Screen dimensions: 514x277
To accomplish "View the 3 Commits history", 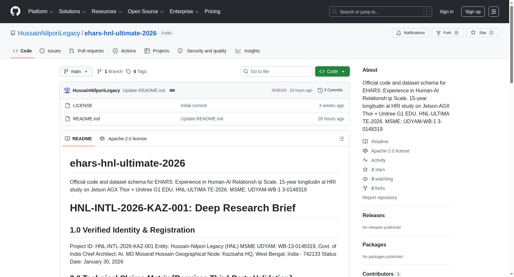I will click(x=330, y=90).
